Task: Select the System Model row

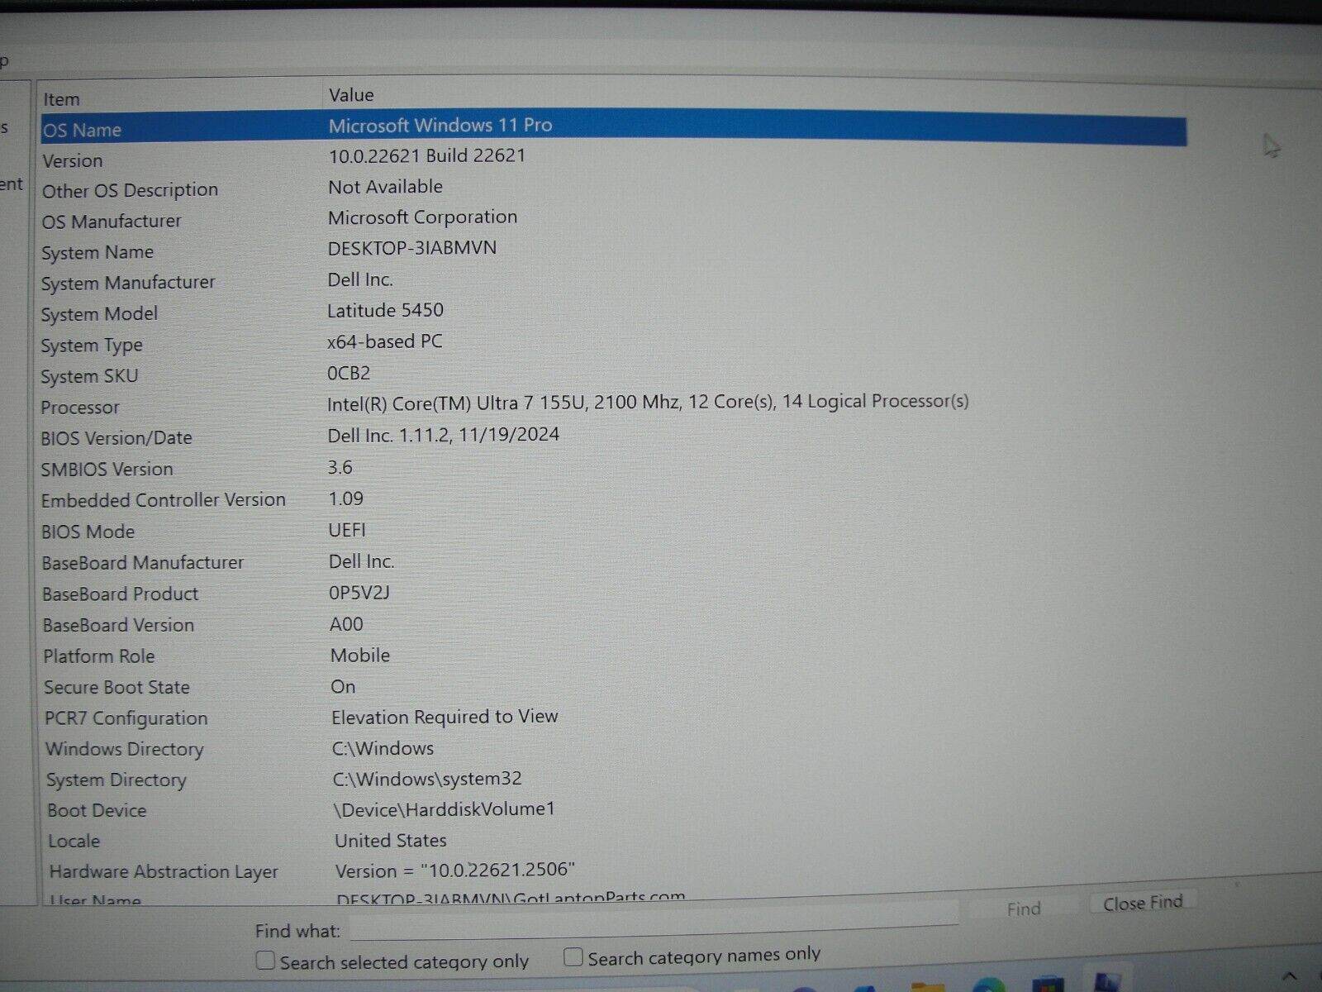Action: click(x=99, y=314)
